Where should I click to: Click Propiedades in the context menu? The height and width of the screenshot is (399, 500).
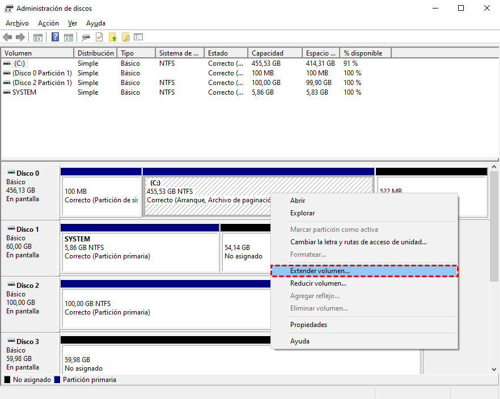pos(308,325)
